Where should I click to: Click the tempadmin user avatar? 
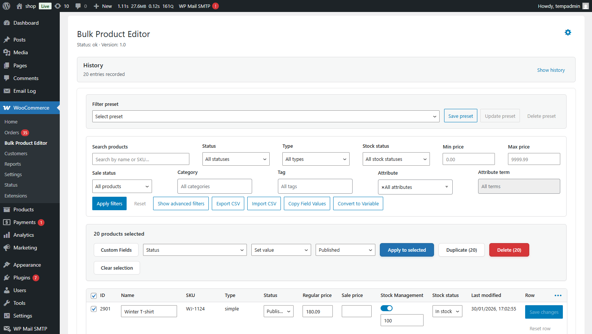585,6
